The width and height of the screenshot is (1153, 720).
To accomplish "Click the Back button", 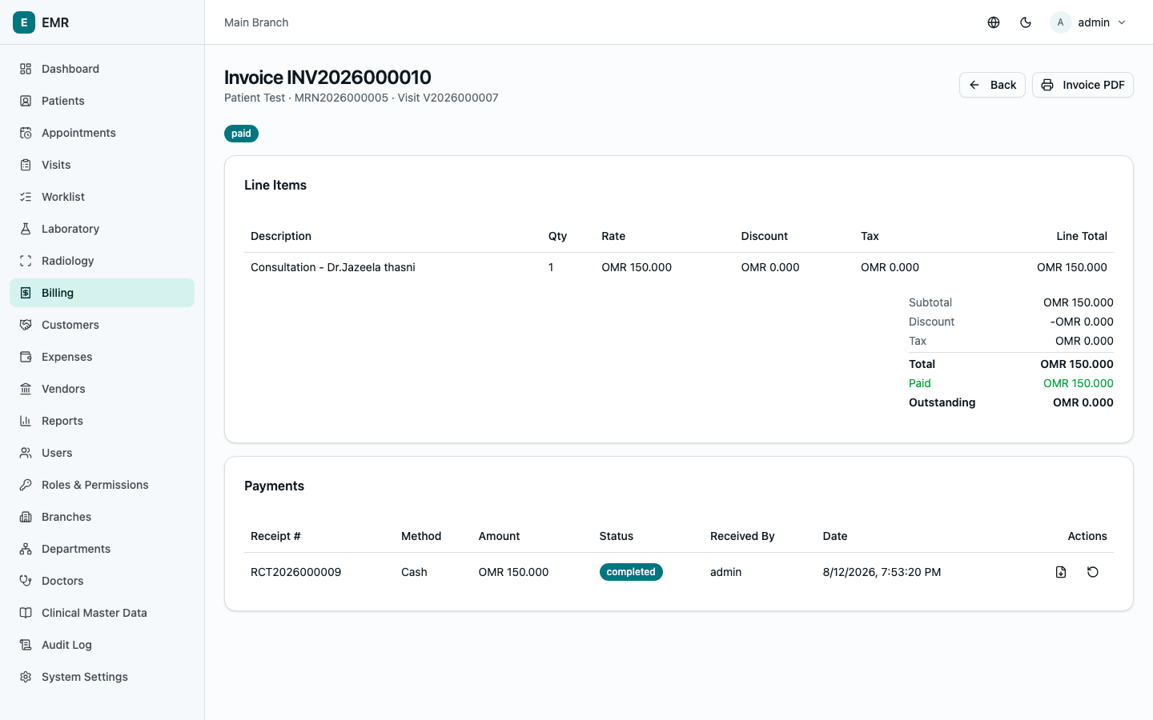I will pos(992,85).
